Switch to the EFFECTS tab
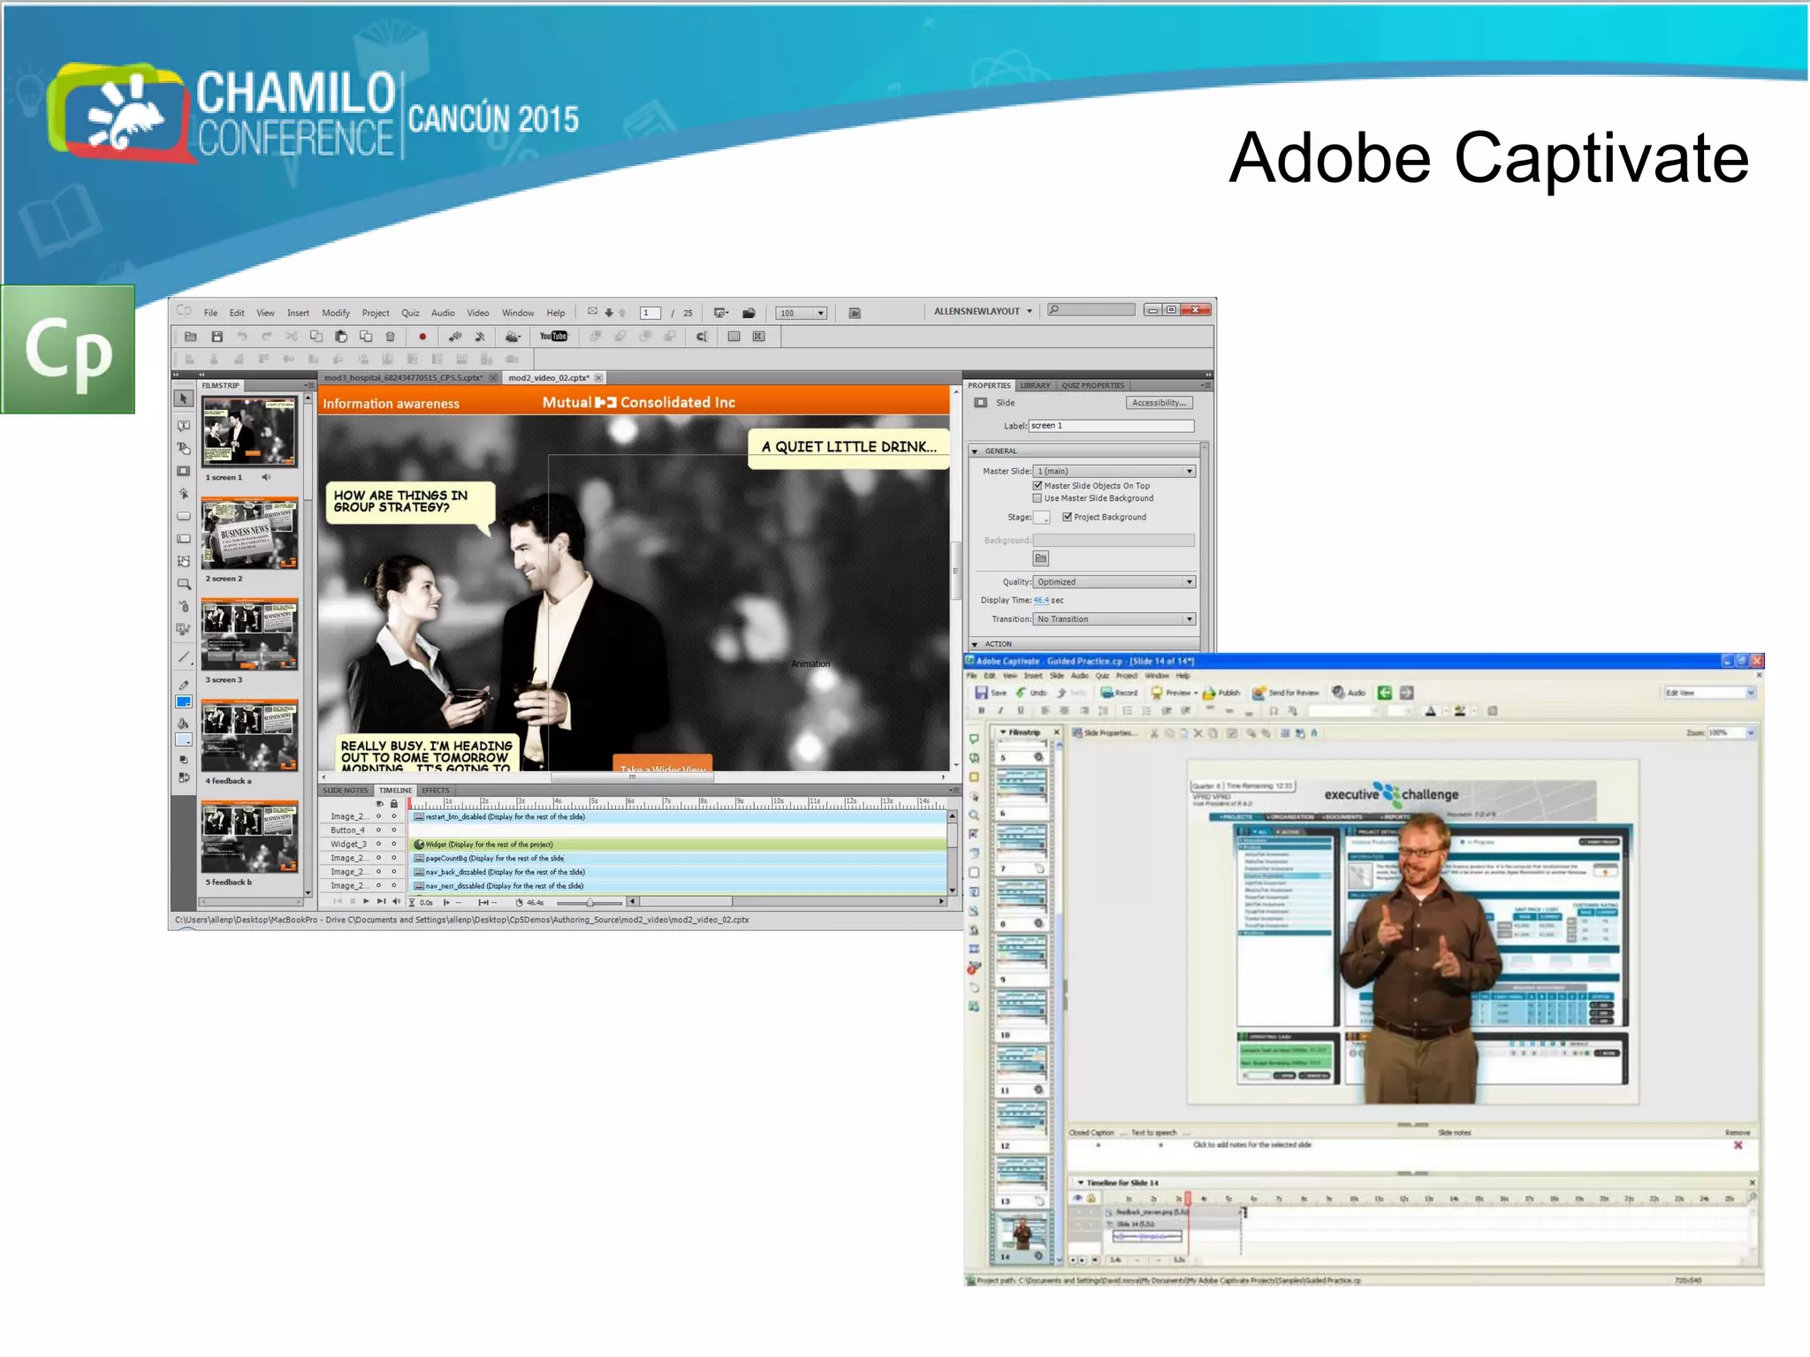This screenshot has height=1357, width=1810. (436, 791)
